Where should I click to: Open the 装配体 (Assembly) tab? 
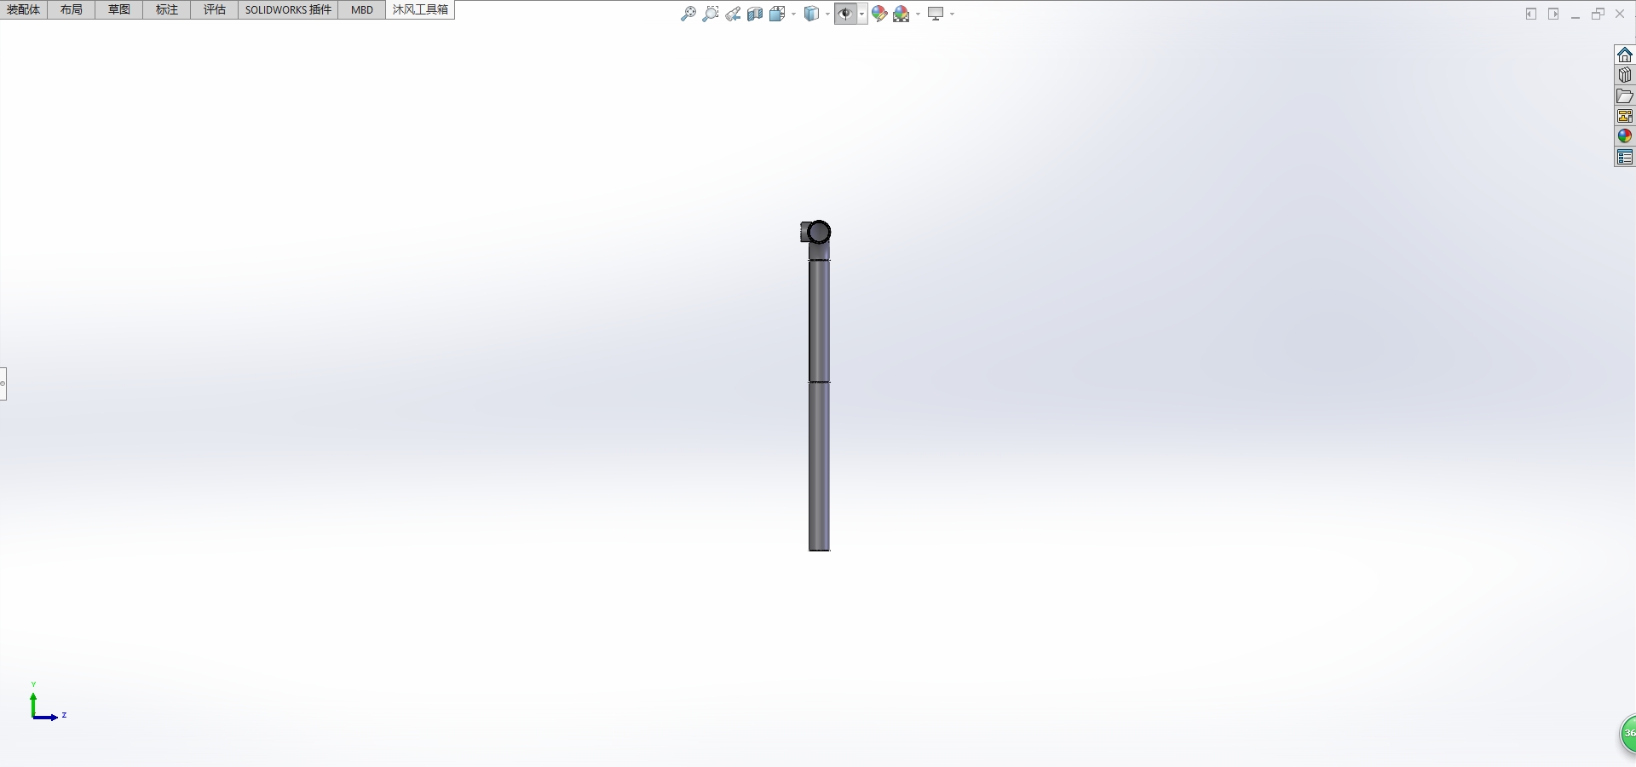(24, 9)
